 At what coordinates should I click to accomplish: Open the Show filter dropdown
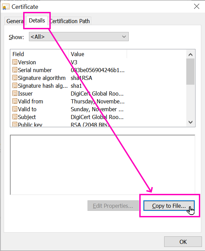point(79,37)
